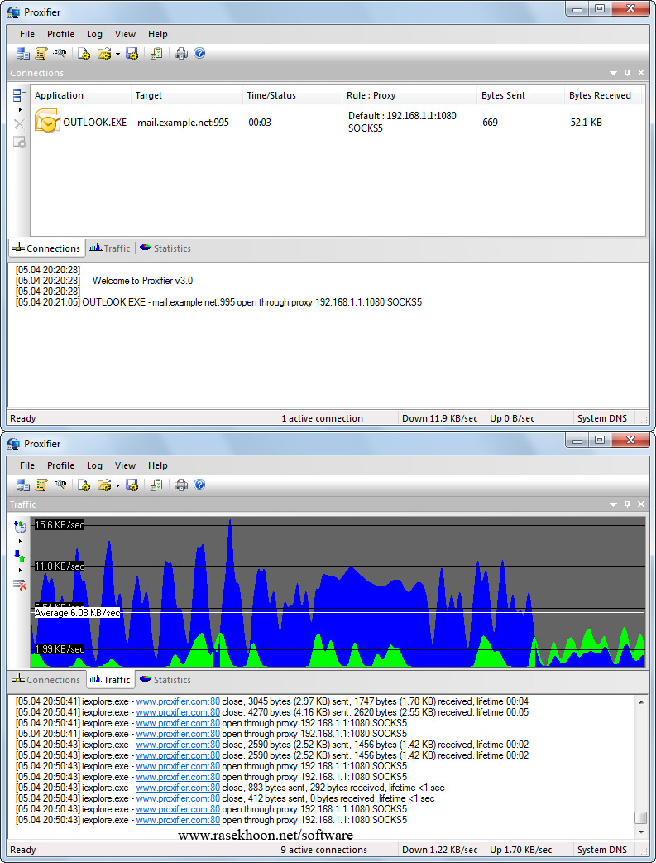Image resolution: width=656 pixels, height=863 pixels.
Task: Clear traffic graph with red X lines icon
Action: pyautogui.click(x=20, y=585)
